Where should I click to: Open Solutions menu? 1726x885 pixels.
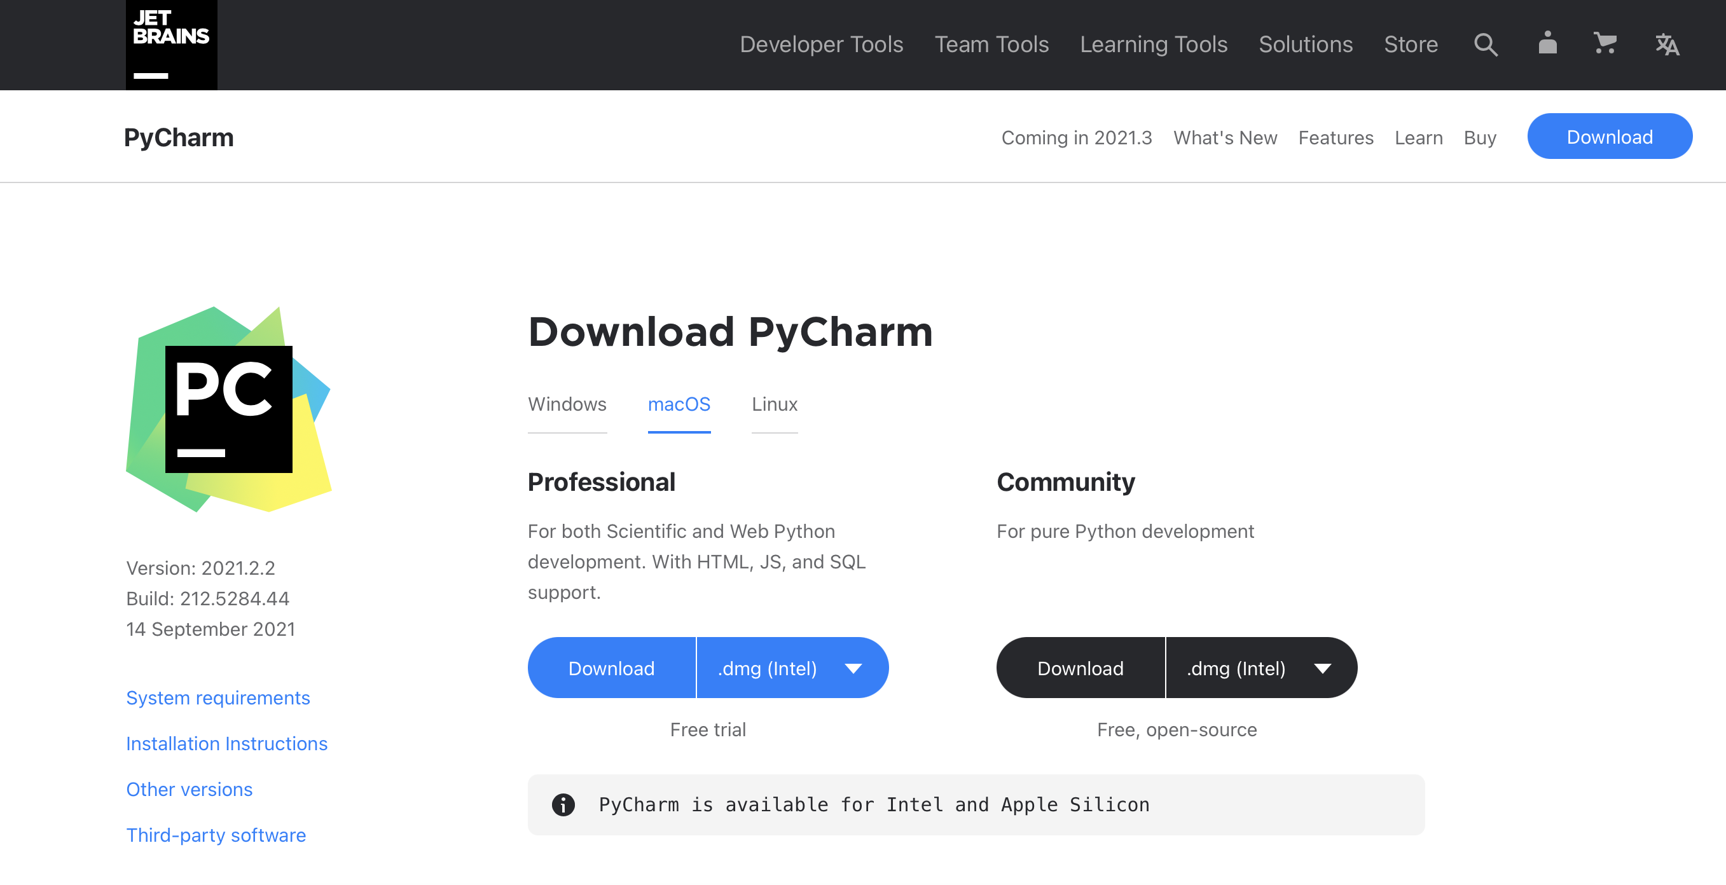point(1305,45)
